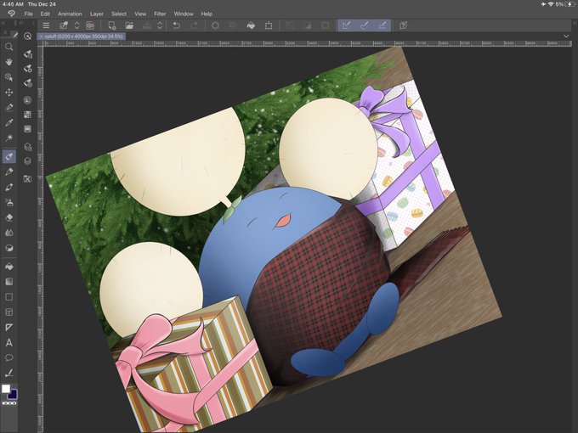578x433 pixels.
Task: Open the command bar hamburger menu
Action: click(x=46, y=25)
